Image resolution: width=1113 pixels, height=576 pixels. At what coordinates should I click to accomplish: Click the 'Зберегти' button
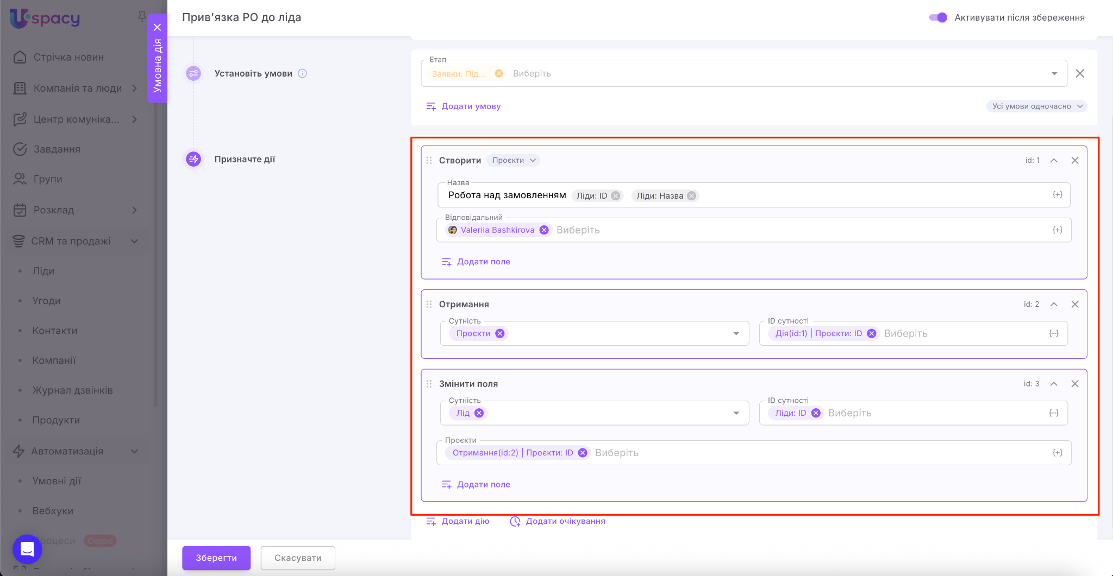click(216, 558)
